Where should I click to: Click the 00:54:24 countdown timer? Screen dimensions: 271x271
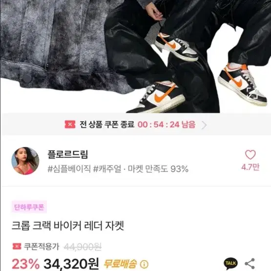pos(158,125)
